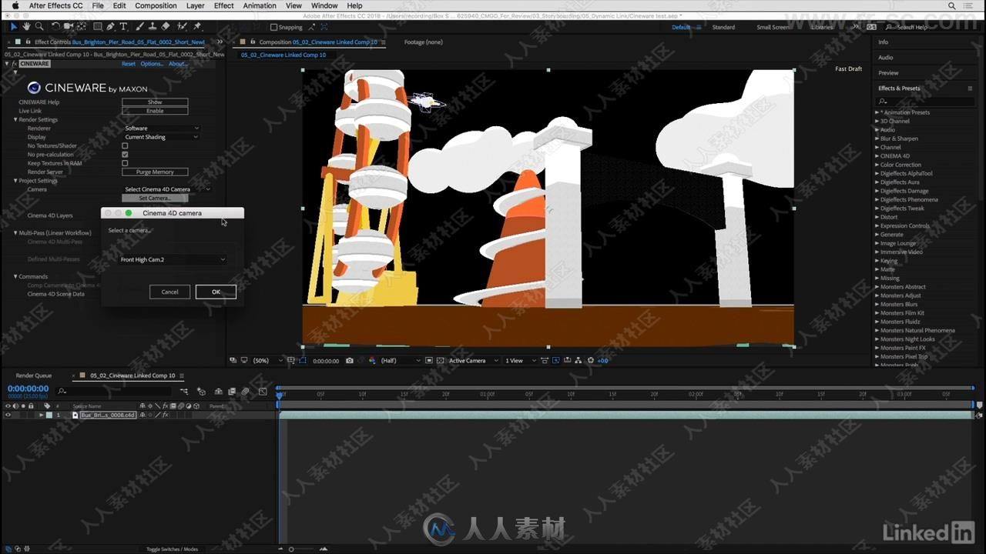Click the current time indicator playhead
This screenshot has height=554, width=986.
click(280, 395)
